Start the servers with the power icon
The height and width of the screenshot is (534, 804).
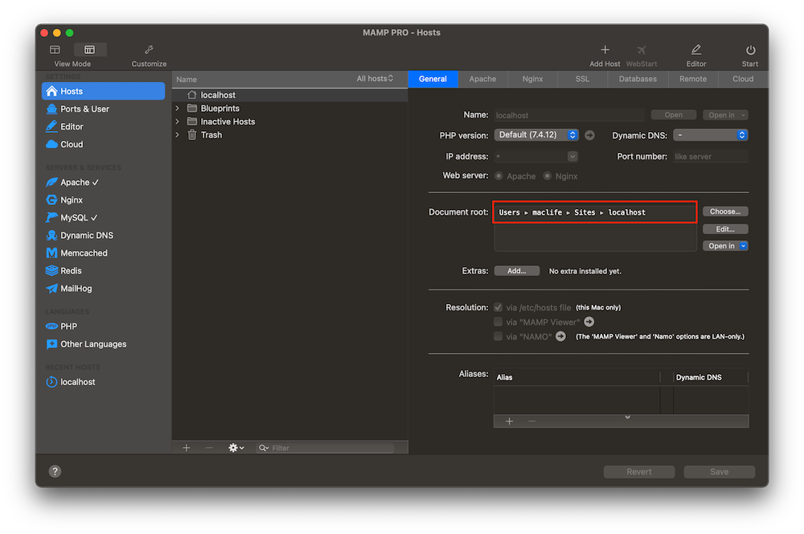click(749, 55)
